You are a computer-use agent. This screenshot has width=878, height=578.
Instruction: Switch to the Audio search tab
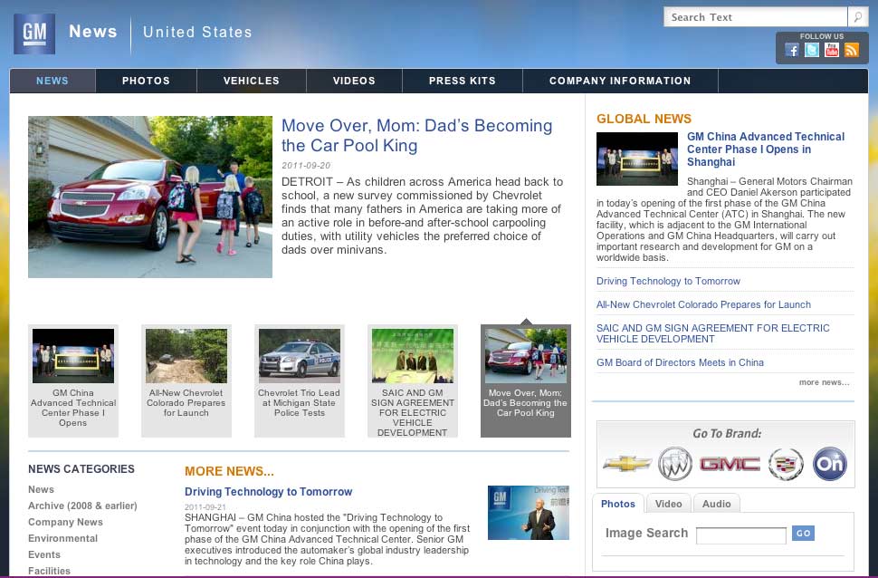(717, 504)
